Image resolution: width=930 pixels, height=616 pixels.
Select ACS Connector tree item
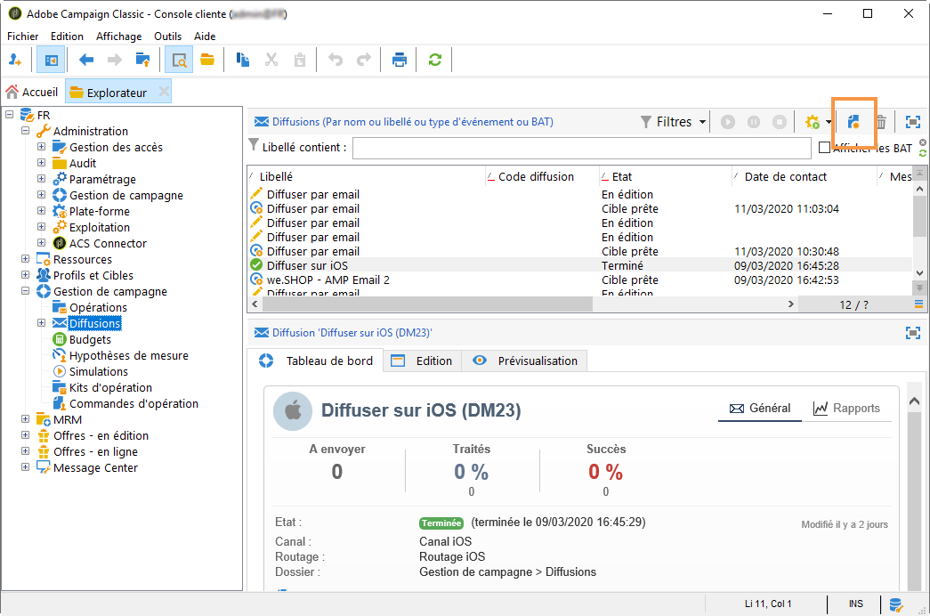[108, 243]
